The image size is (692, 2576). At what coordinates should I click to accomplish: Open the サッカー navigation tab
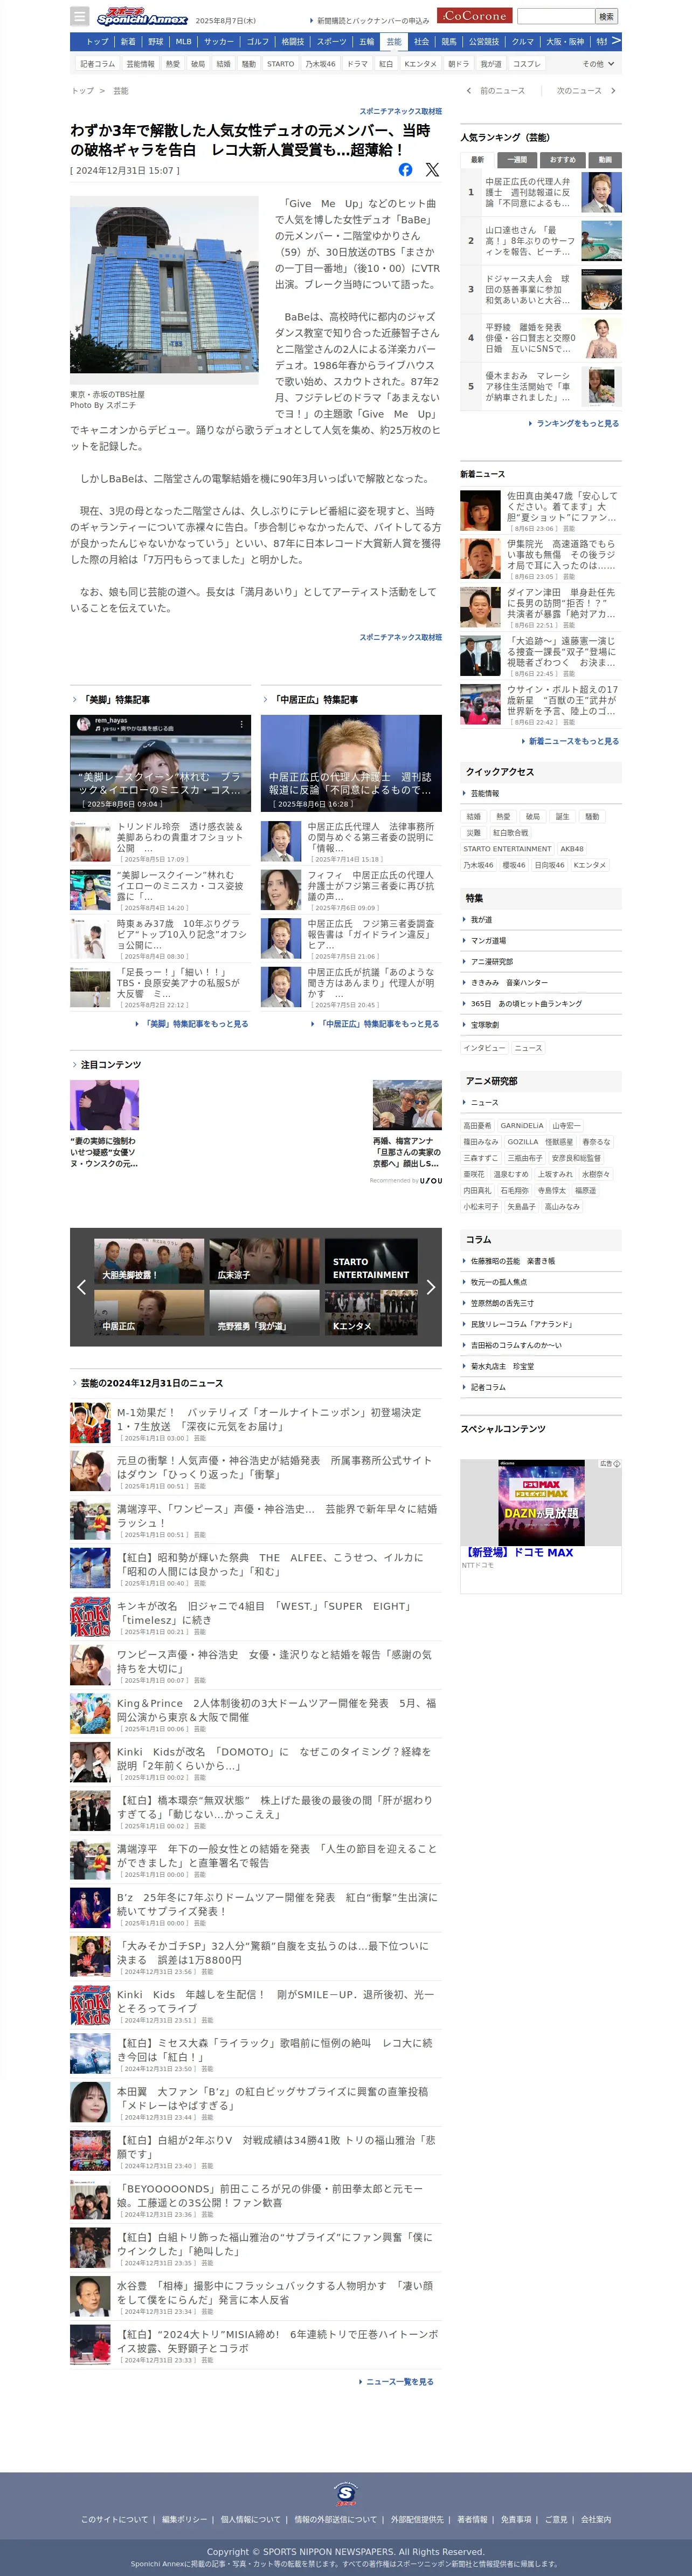click(219, 42)
